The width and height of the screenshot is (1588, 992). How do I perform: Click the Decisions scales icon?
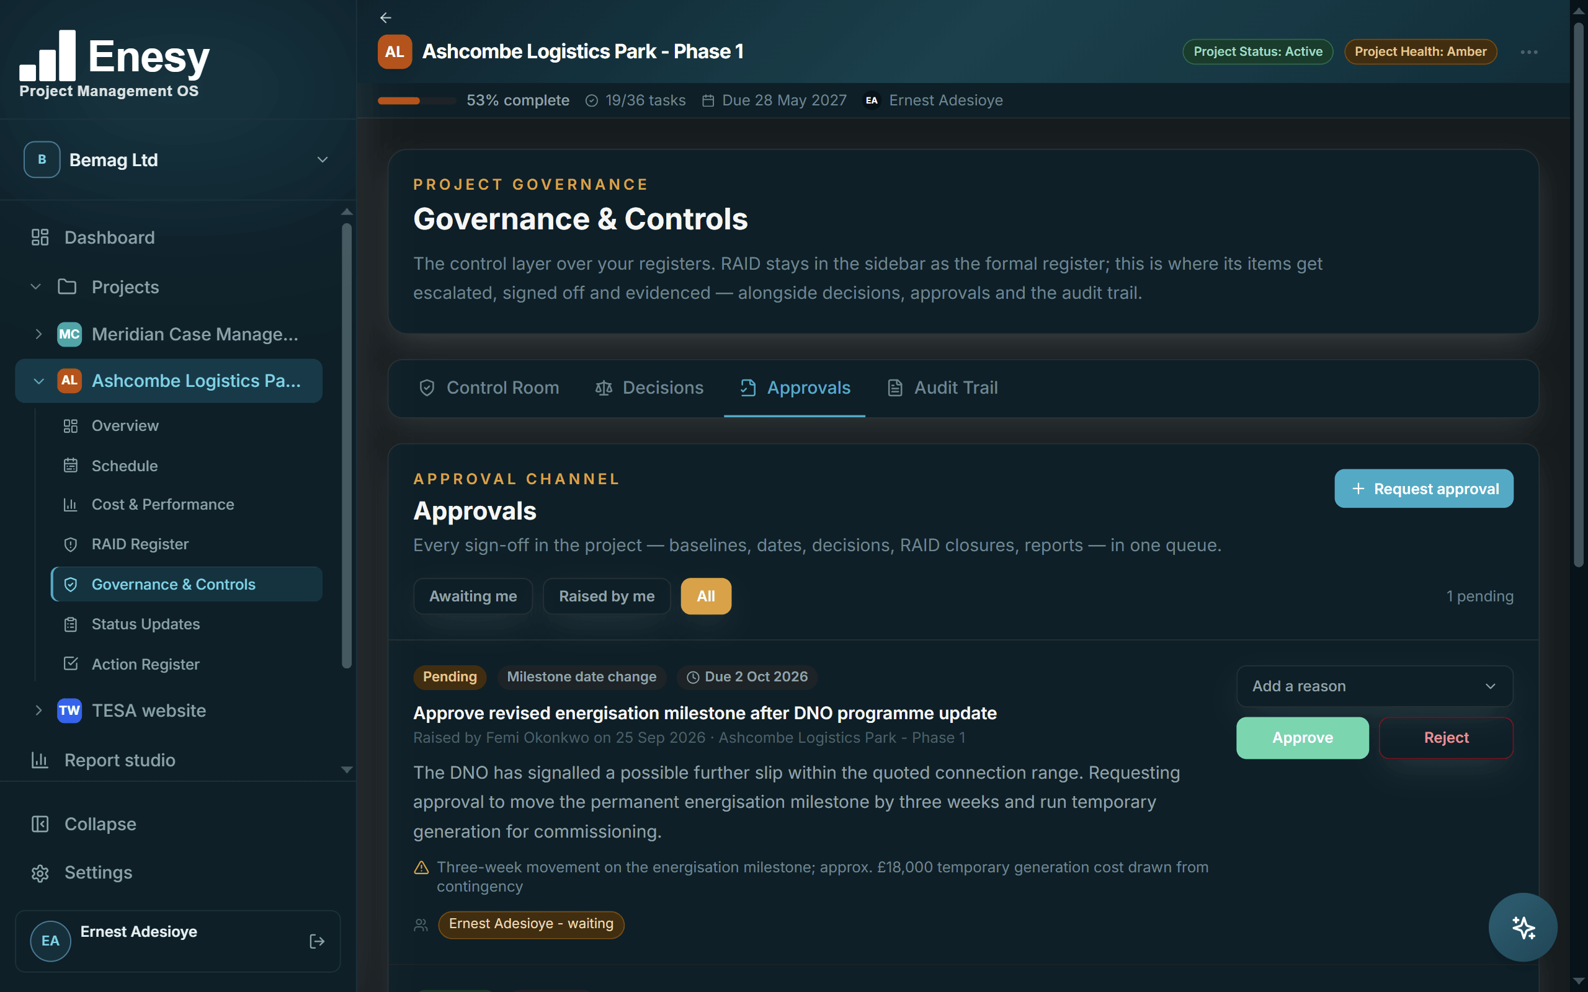point(604,387)
